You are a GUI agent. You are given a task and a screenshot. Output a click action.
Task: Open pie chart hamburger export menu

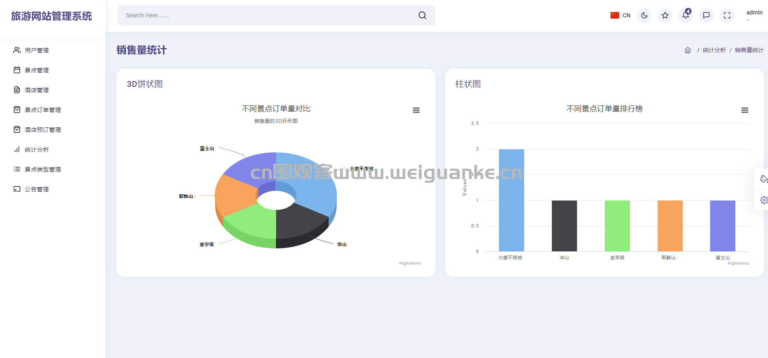(x=416, y=110)
